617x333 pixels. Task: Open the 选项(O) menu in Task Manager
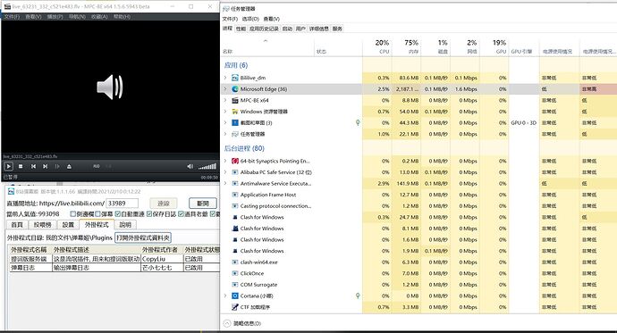point(250,19)
